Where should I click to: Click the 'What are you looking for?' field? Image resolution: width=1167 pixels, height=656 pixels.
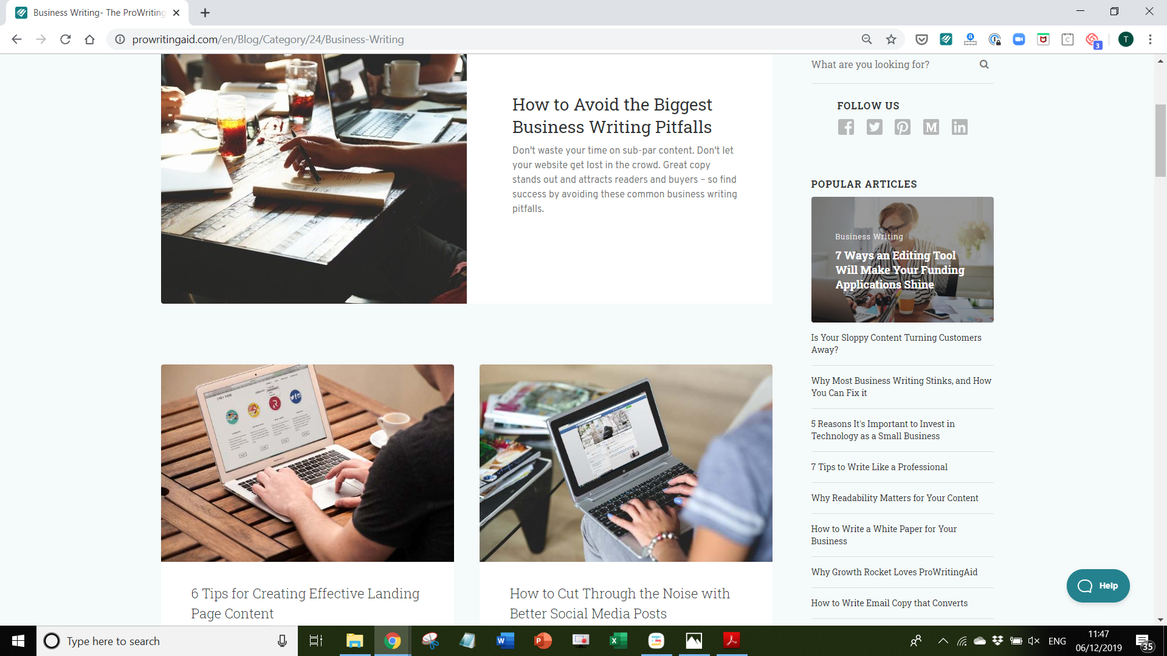[887, 64]
